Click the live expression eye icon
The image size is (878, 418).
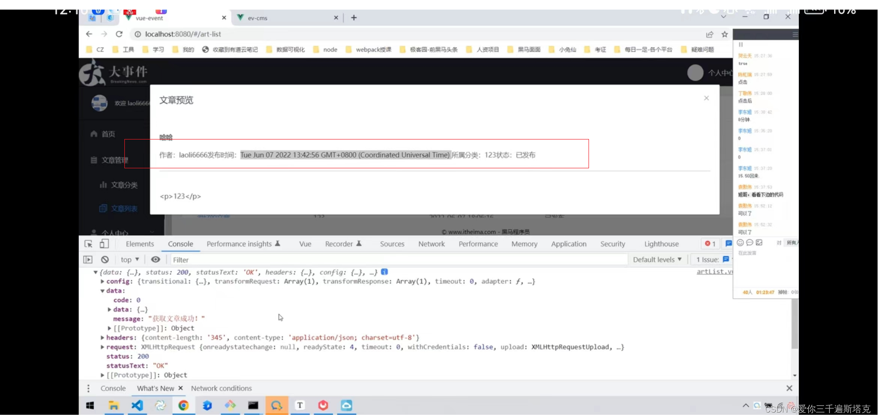pyautogui.click(x=155, y=259)
